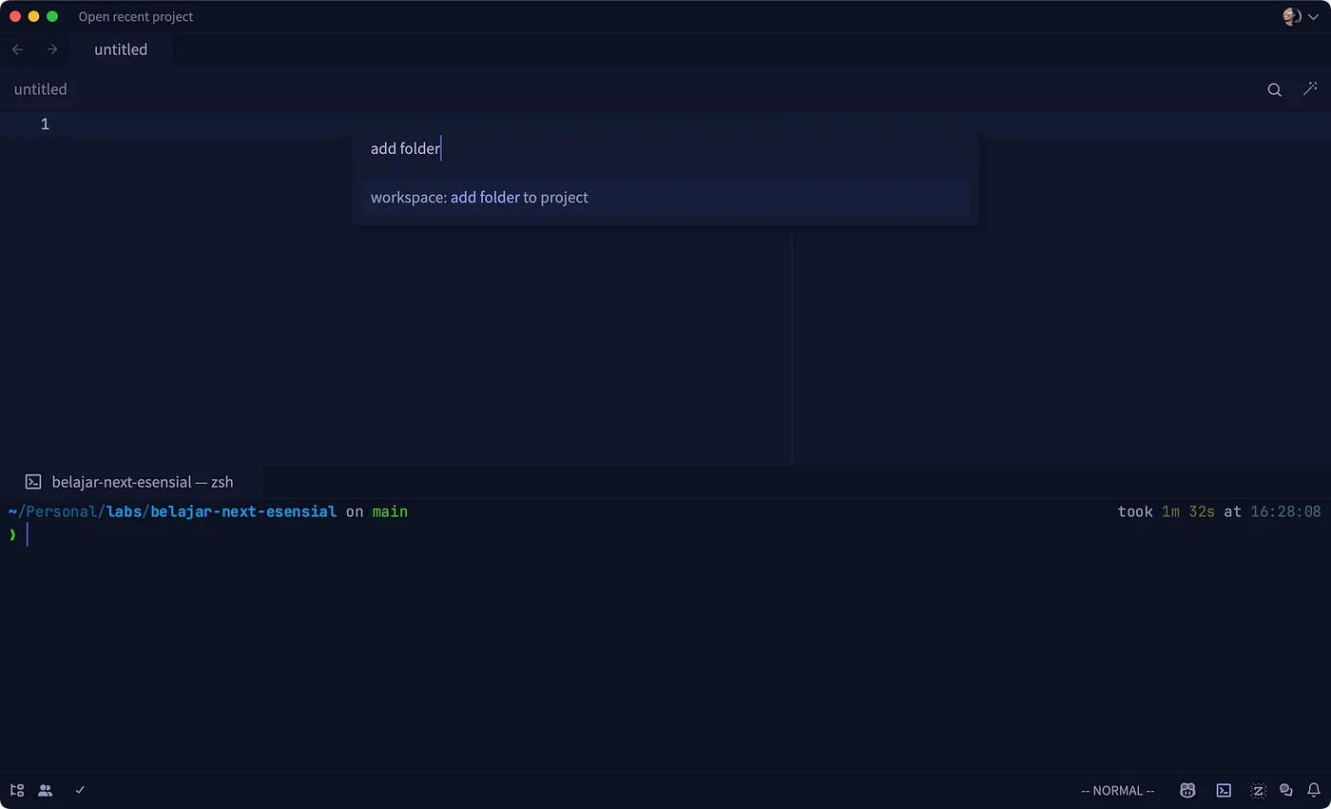
Task: Open the GitHub Copilot status icon
Action: 1187,790
